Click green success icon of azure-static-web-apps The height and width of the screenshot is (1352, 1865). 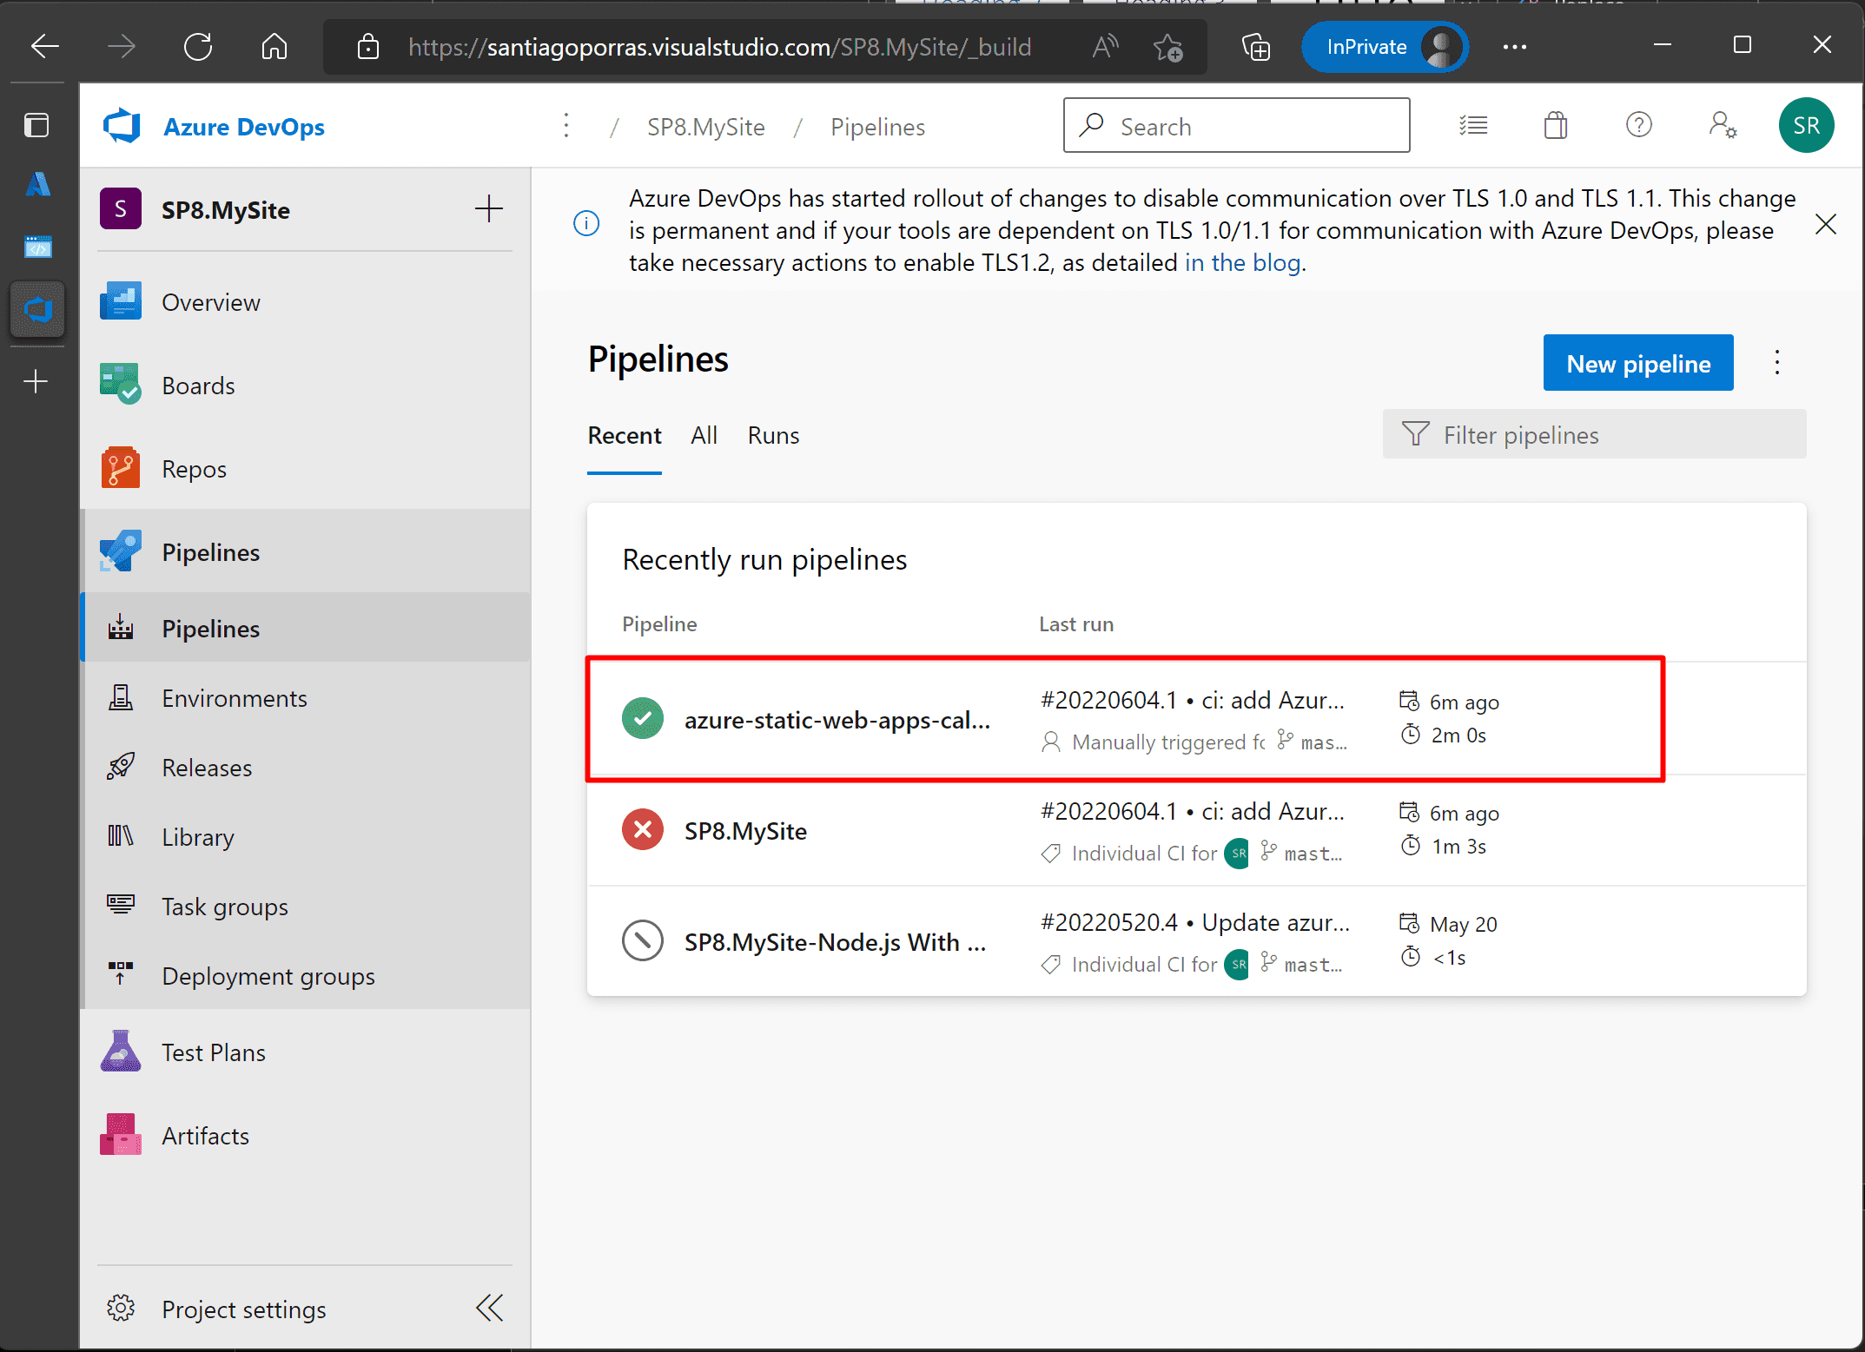tap(643, 718)
